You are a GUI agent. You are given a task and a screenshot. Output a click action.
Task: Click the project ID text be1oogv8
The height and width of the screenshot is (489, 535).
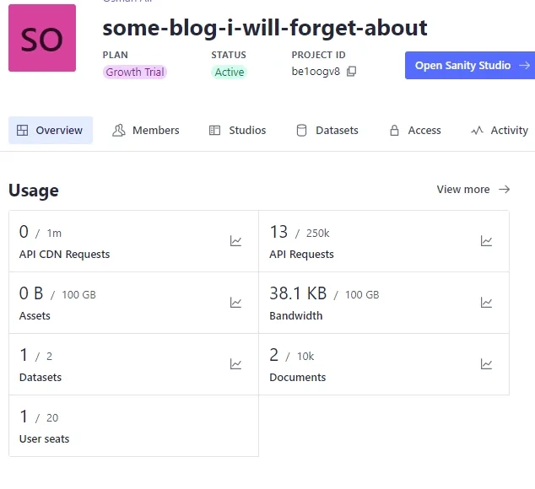point(316,72)
